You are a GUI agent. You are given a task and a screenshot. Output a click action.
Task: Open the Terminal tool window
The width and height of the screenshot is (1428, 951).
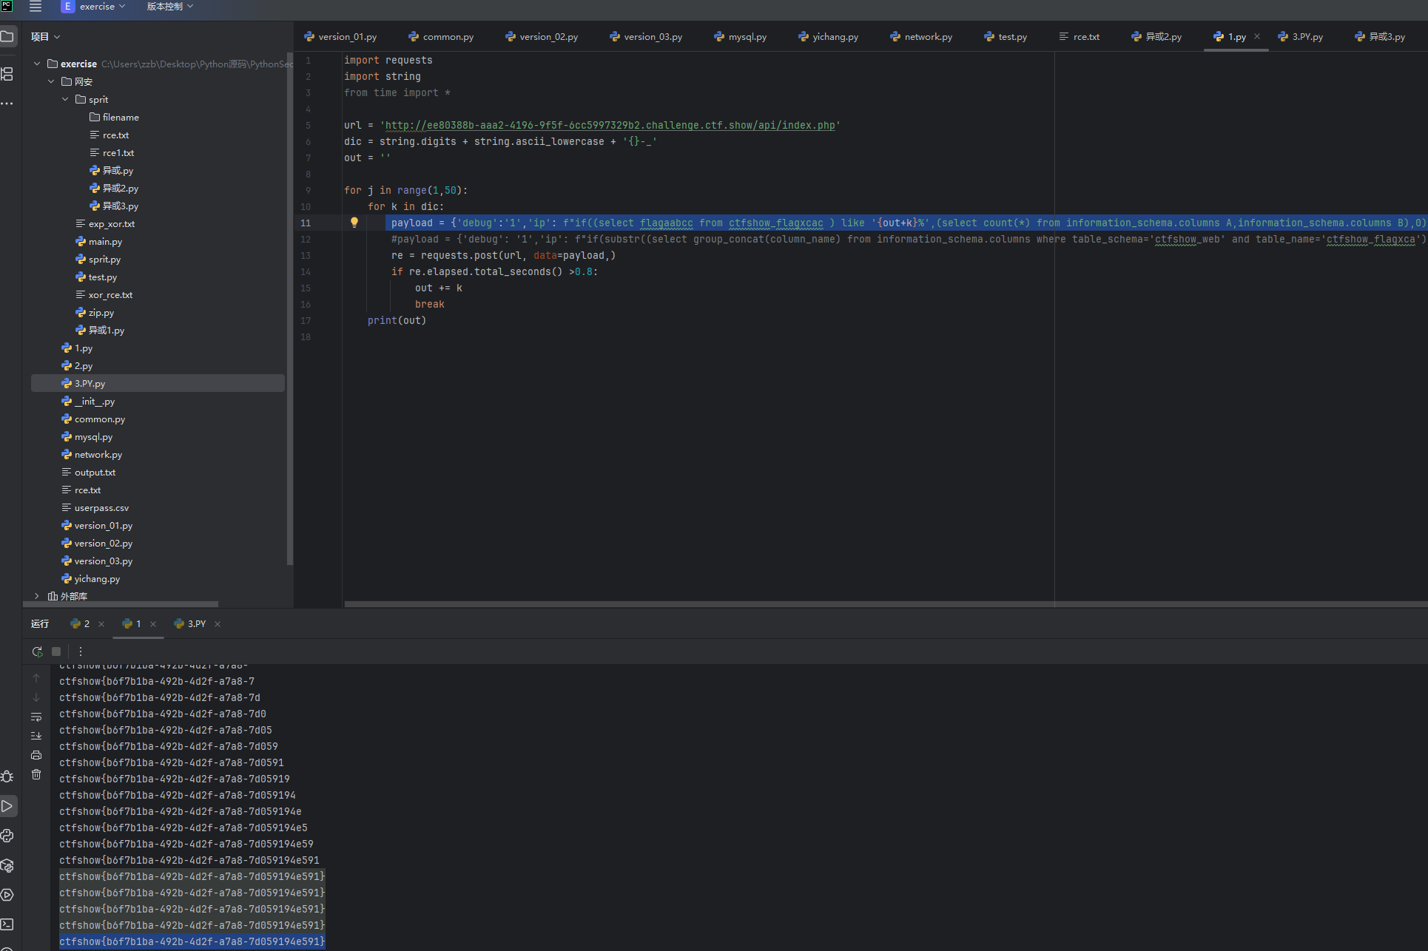coord(7,924)
